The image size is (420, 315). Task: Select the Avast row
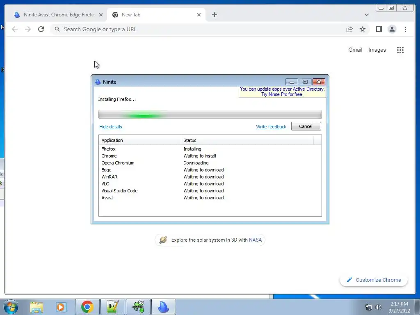[x=210, y=198]
